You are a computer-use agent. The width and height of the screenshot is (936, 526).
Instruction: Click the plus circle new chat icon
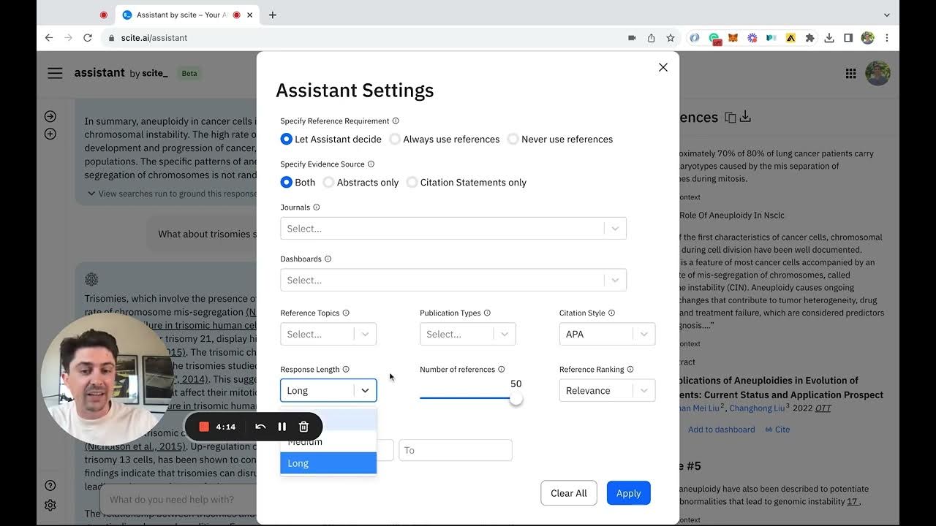[x=50, y=134]
